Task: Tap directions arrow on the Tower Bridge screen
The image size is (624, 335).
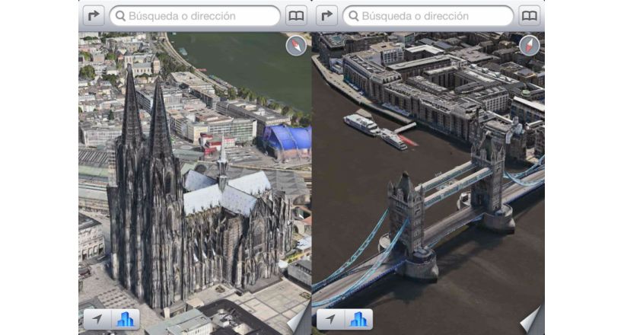Action: [326, 15]
